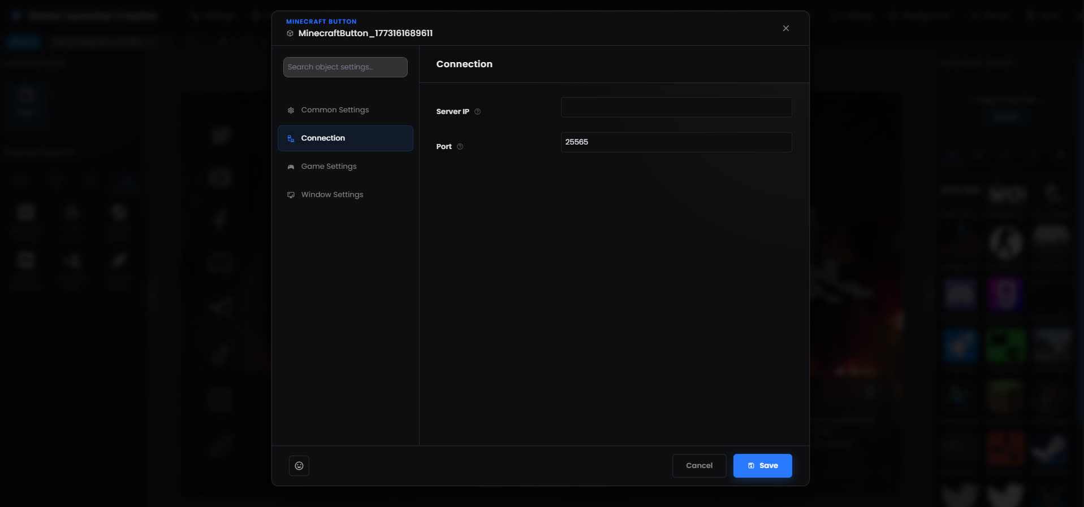Click the monitor icon beside Window Settings
Viewport: 1084px width, 507px height.
click(x=291, y=195)
